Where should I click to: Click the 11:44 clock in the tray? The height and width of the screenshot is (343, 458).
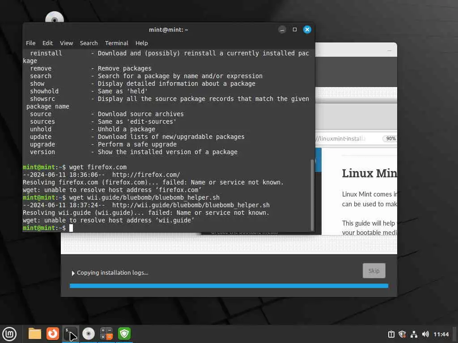tap(441, 334)
